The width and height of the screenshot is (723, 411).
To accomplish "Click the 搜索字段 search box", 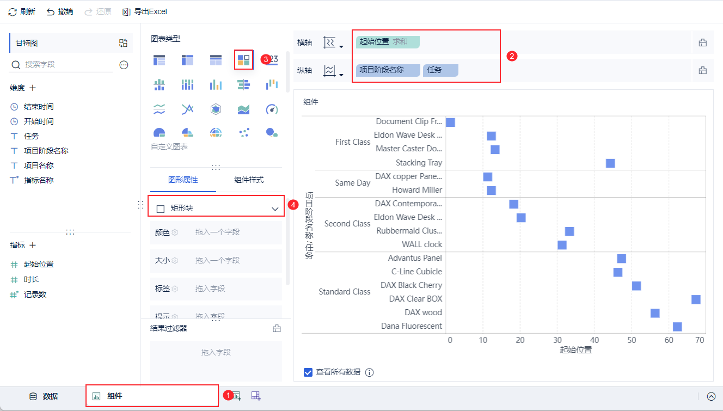I will 62,65.
